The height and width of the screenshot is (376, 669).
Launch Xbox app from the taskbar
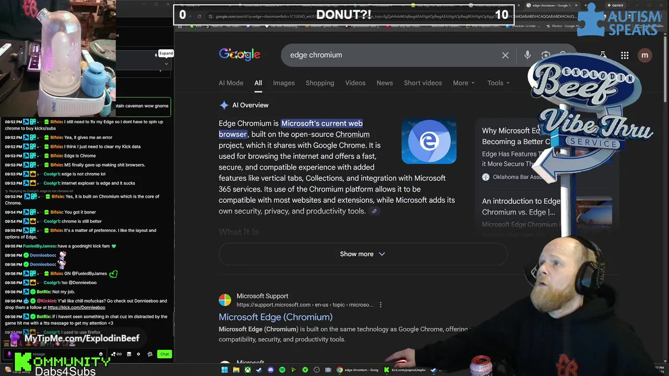tap(248, 370)
